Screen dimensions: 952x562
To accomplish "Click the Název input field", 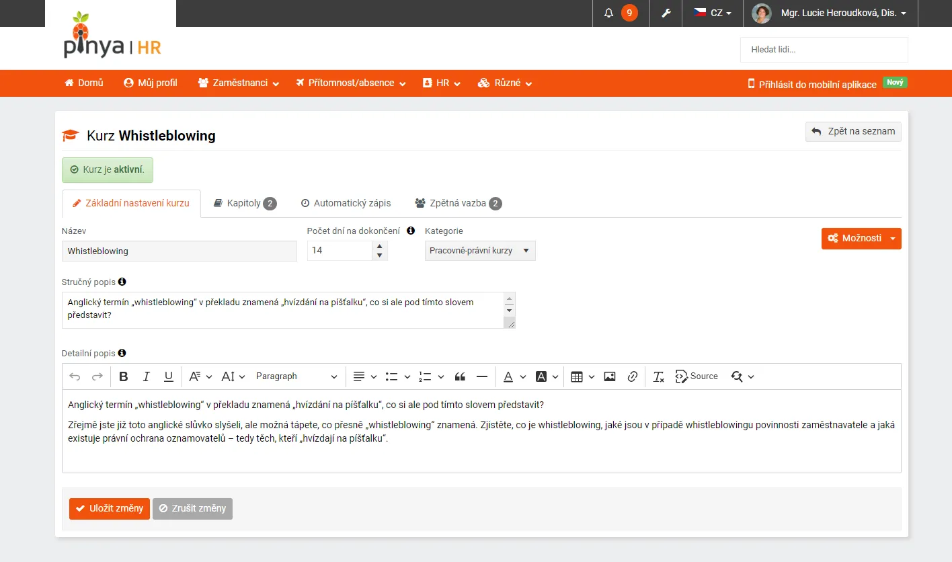I will 180,251.
